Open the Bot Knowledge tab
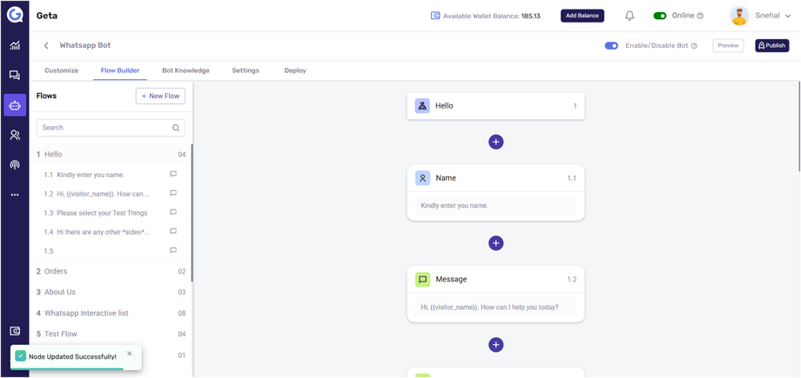 [x=186, y=70]
